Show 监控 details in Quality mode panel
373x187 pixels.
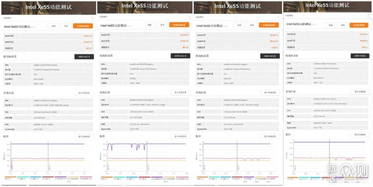click(x=181, y=136)
